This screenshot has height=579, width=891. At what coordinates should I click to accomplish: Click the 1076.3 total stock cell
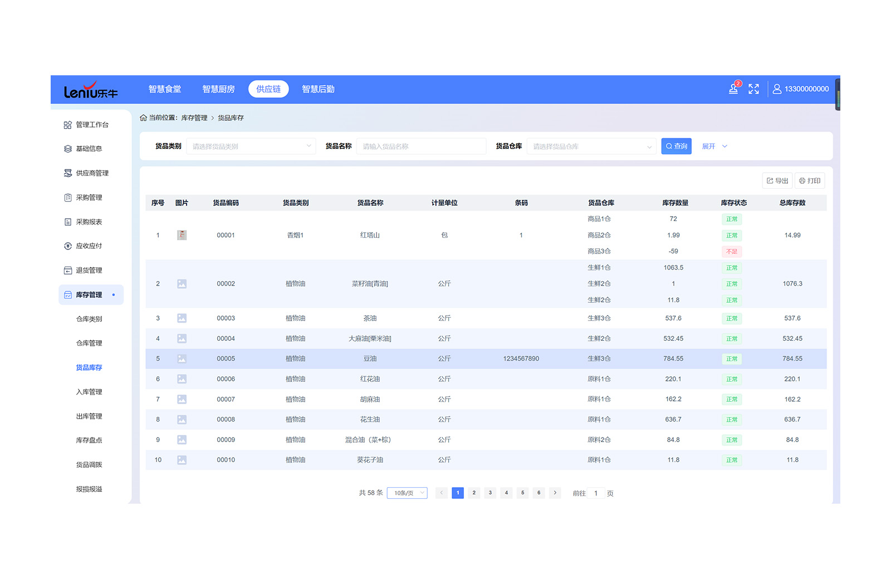[x=792, y=284]
